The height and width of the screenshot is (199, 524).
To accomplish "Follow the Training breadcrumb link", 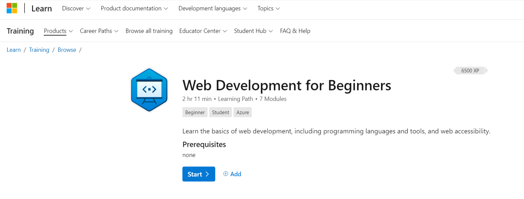I will (x=39, y=50).
